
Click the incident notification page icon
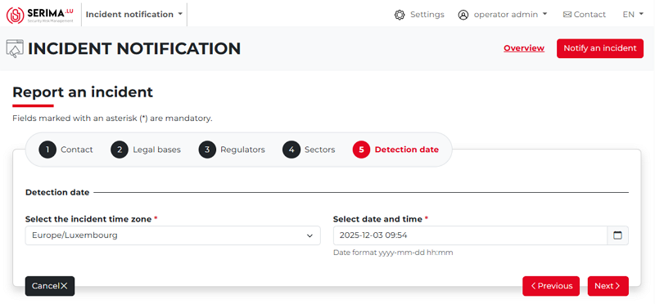(x=15, y=48)
